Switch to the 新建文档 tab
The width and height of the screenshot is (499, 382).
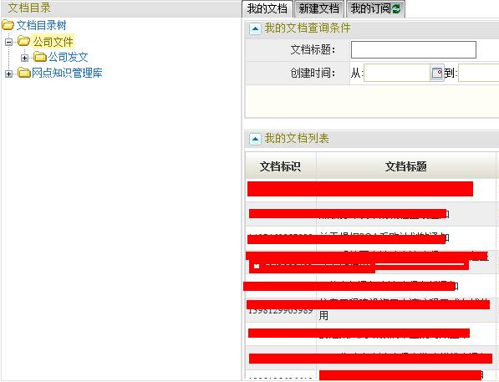pyautogui.click(x=319, y=8)
